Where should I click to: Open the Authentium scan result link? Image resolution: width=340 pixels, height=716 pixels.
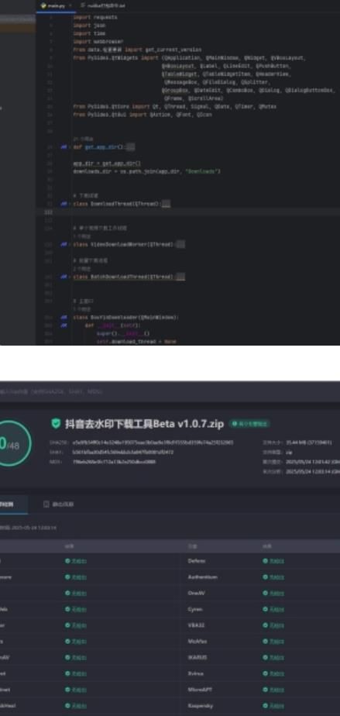[x=276, y=577]
